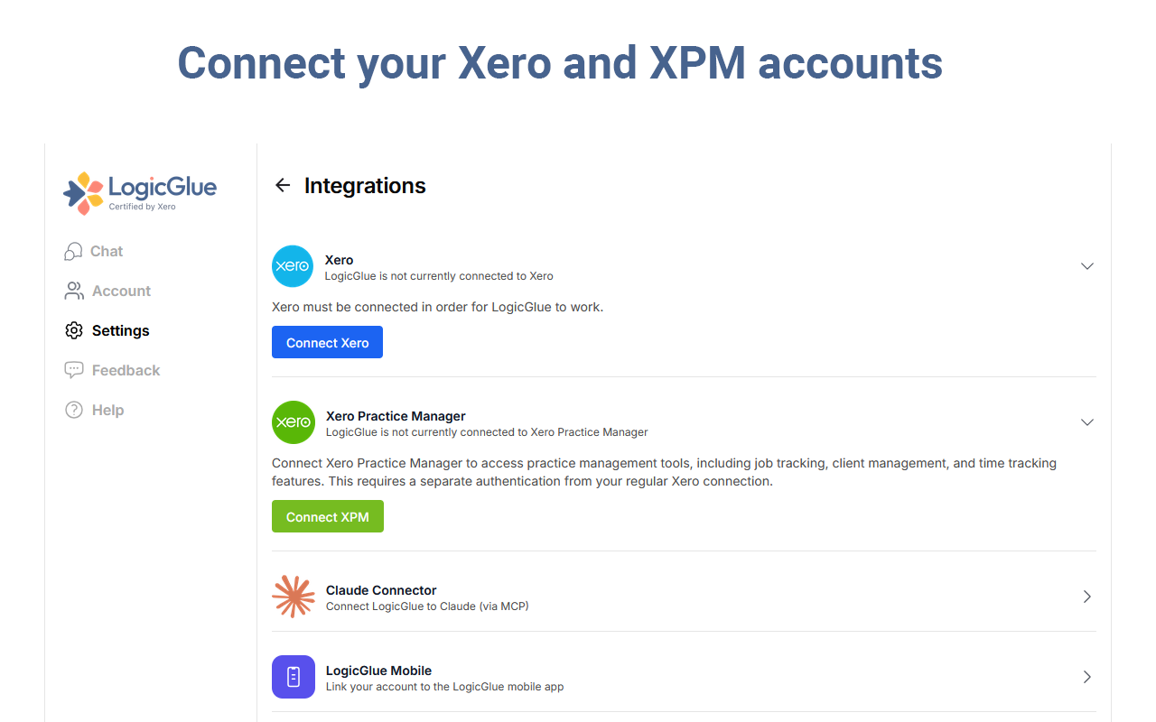Click the green Connect XPM button
Screen dimensions: 1156x722
[327, 516]
